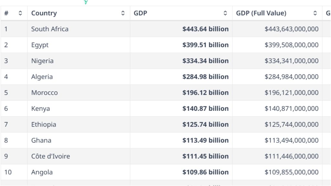
Task: Sort by GDP (Full Value) arrows
Action: pyautogui.click(x=315, y=13)
